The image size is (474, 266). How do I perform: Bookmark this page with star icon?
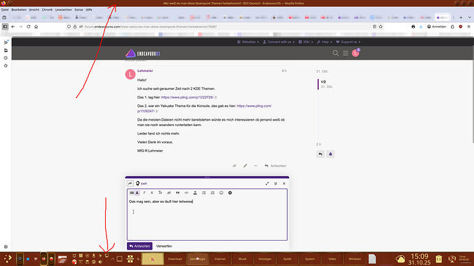381,27
